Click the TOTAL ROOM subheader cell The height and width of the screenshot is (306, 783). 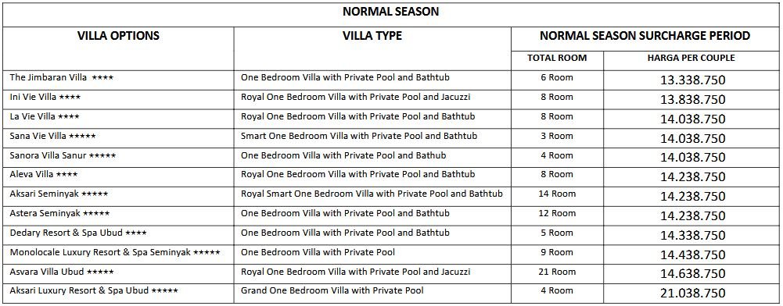click(557, 59)
